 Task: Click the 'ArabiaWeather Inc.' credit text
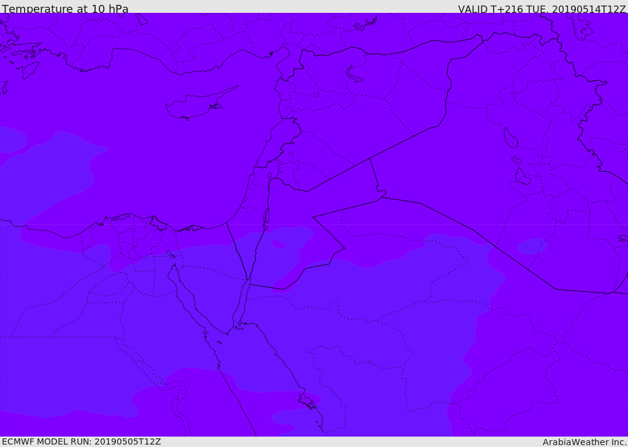click(584, 442)
